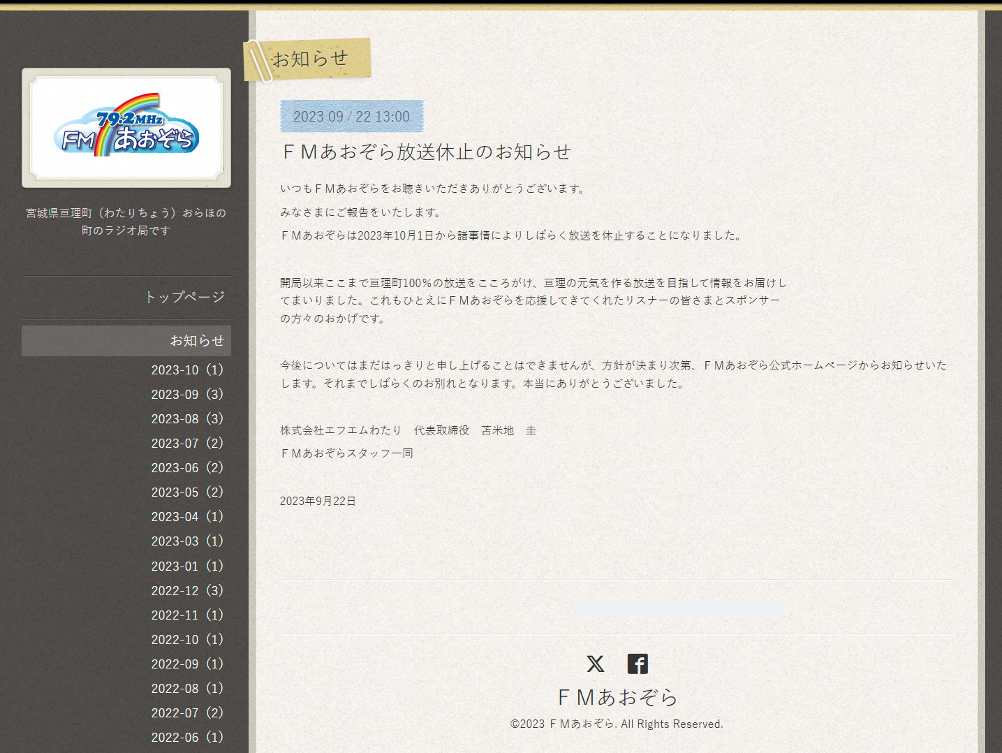Click the FM Aozora 79.2MHz logo
Screen dimensions: 1002x753
click(x=126, y=128)
